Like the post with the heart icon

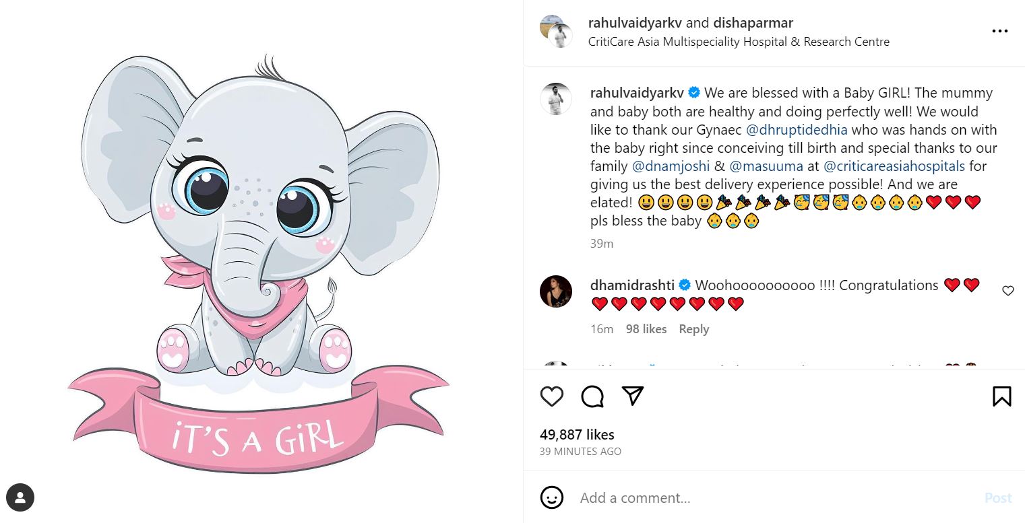pos(552,396)
